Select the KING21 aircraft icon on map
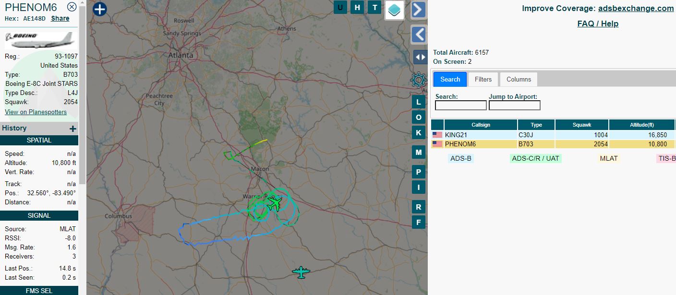The width and height of the screenshot is (676, 295). [x=301, y=272]
